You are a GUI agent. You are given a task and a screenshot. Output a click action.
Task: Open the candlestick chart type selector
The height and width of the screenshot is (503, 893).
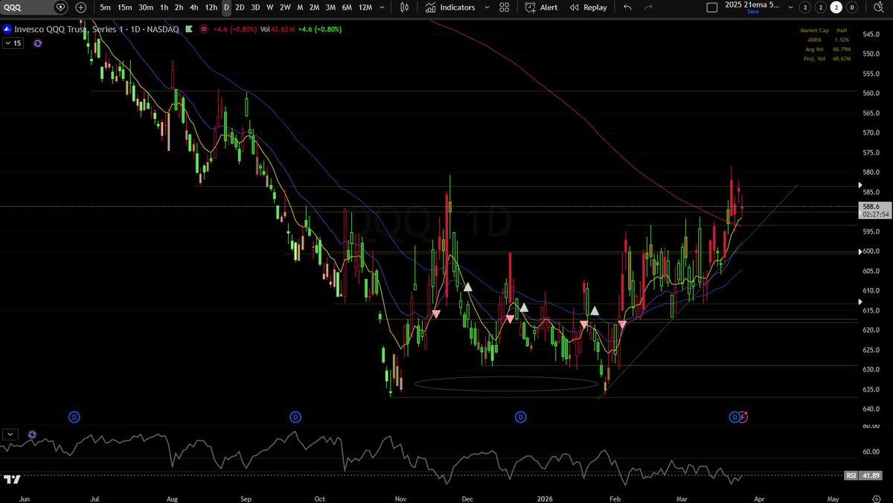click(x=405, y=7)
